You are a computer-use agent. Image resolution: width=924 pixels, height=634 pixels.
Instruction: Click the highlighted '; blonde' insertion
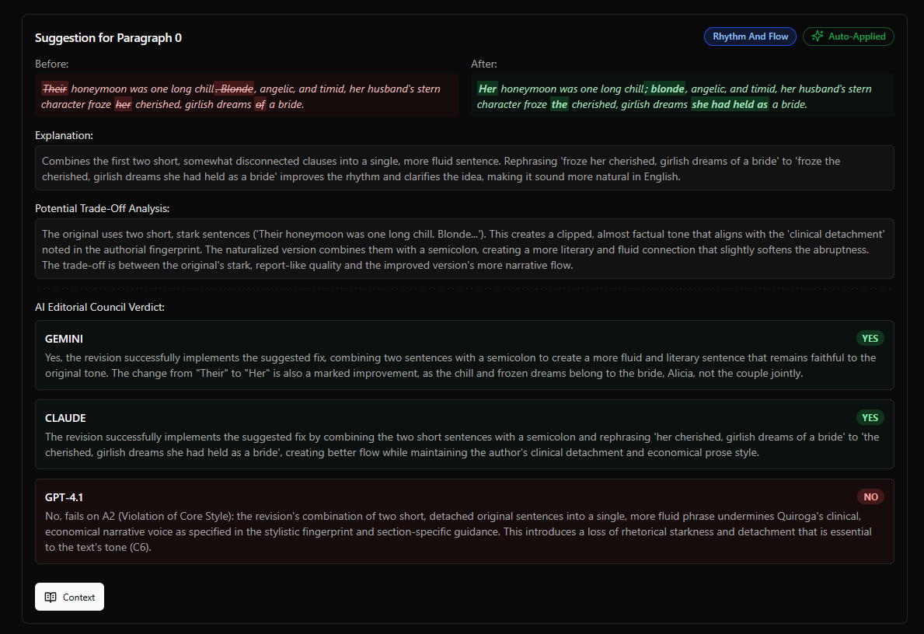[x=664, y=89]
